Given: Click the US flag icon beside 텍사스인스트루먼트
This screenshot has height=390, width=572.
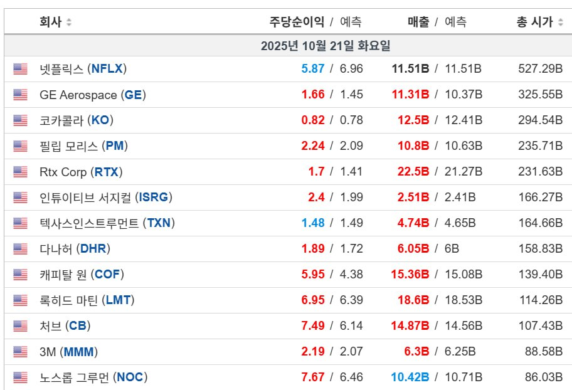Looking at the screenshot, I should click(21, 223).
